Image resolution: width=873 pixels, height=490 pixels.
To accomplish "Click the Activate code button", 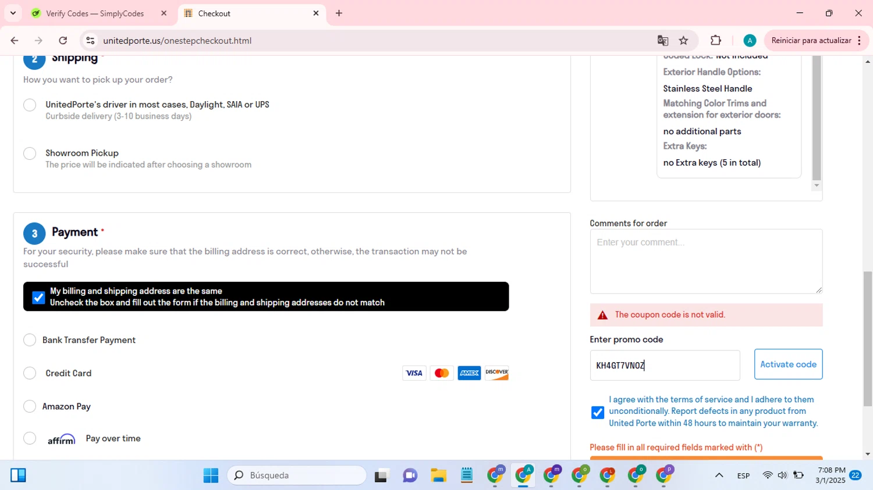I will tap(788, 364).
